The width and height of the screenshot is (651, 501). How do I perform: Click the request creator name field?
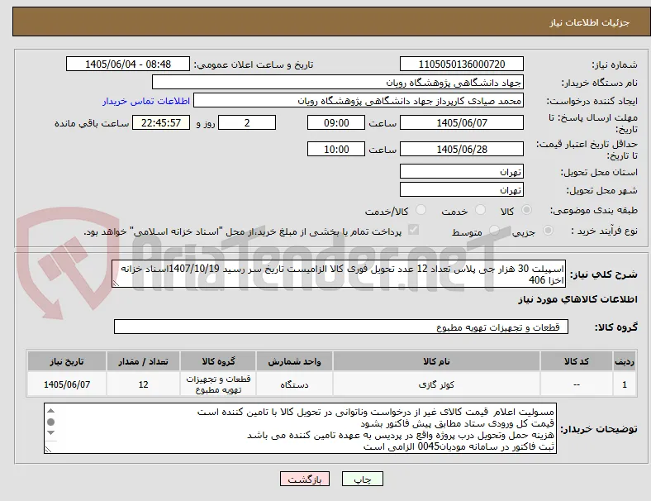359,101
